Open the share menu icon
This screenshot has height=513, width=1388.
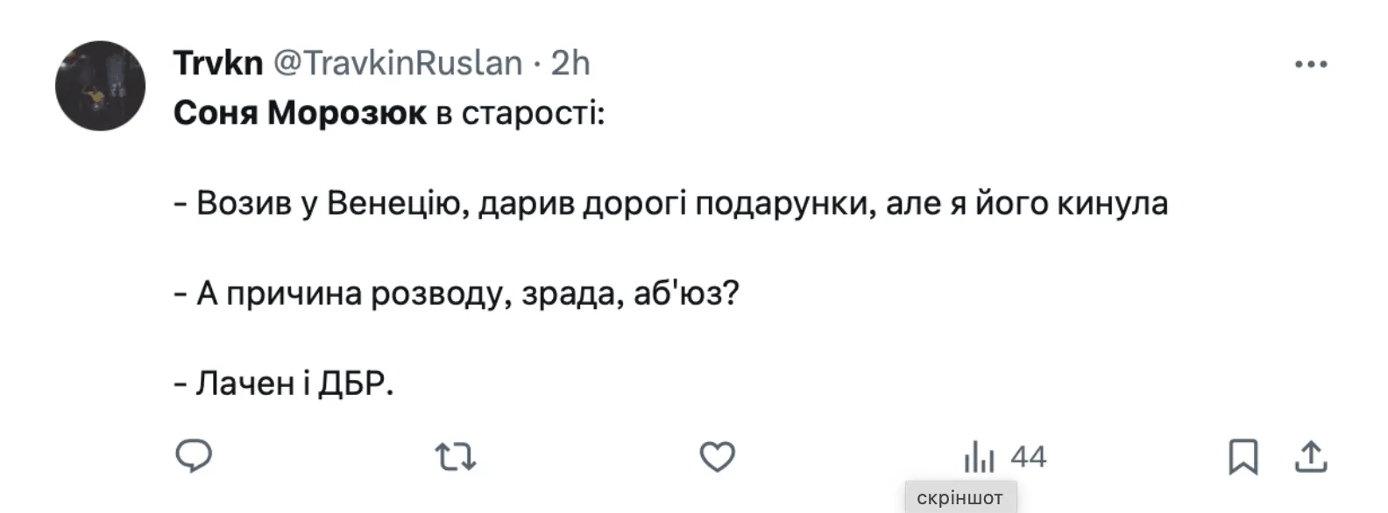(1311, 456)
